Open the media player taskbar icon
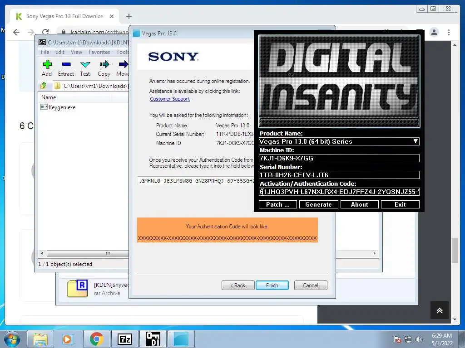This screenshot has width=465, height=348. (x=67, y=339)
